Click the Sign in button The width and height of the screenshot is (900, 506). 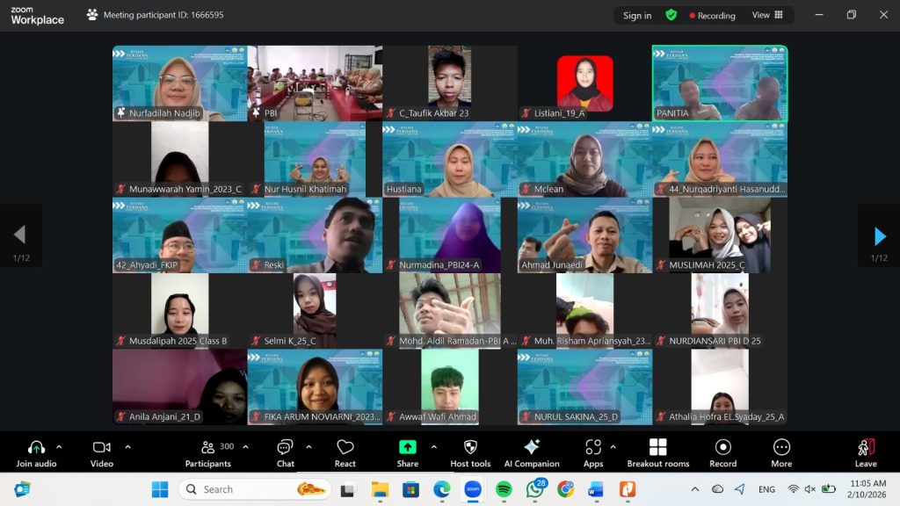(x=637, y=15)
